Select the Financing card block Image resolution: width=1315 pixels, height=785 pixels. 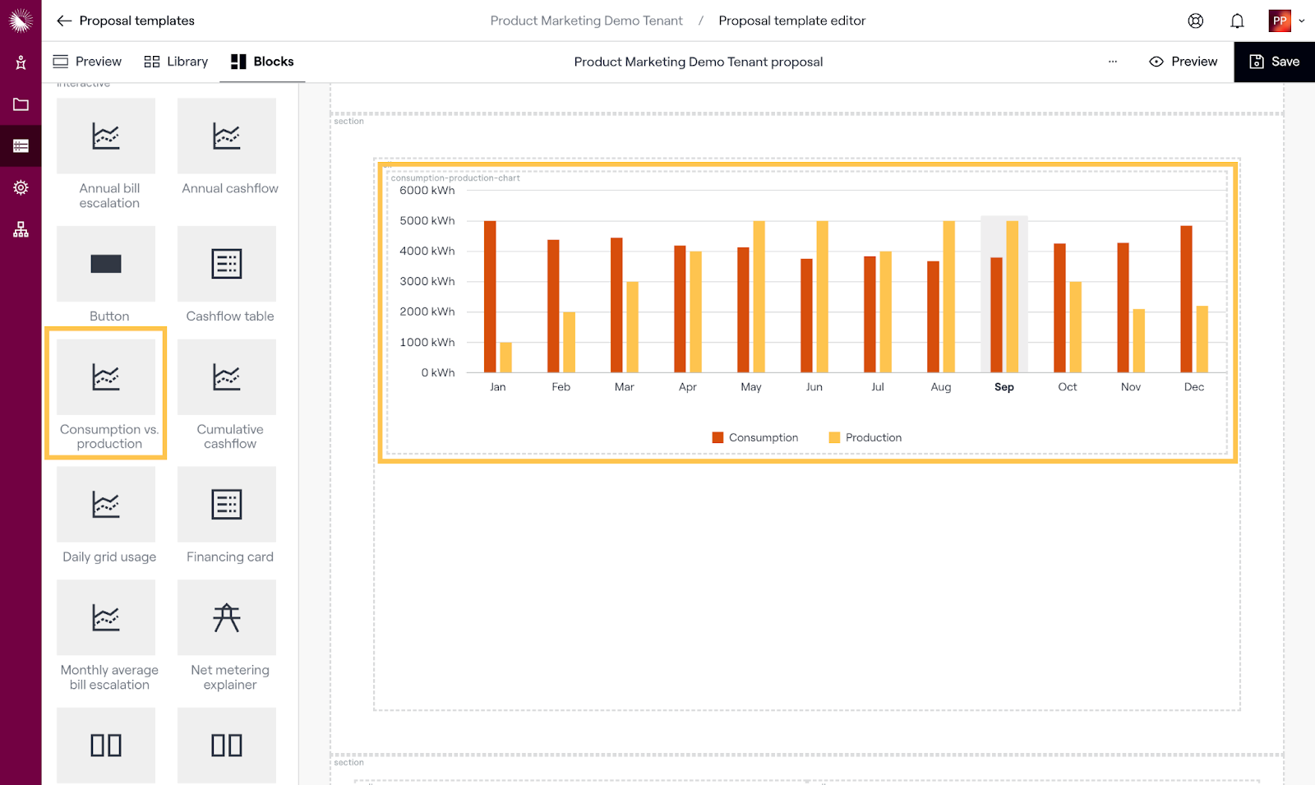[x=227, y=515]
